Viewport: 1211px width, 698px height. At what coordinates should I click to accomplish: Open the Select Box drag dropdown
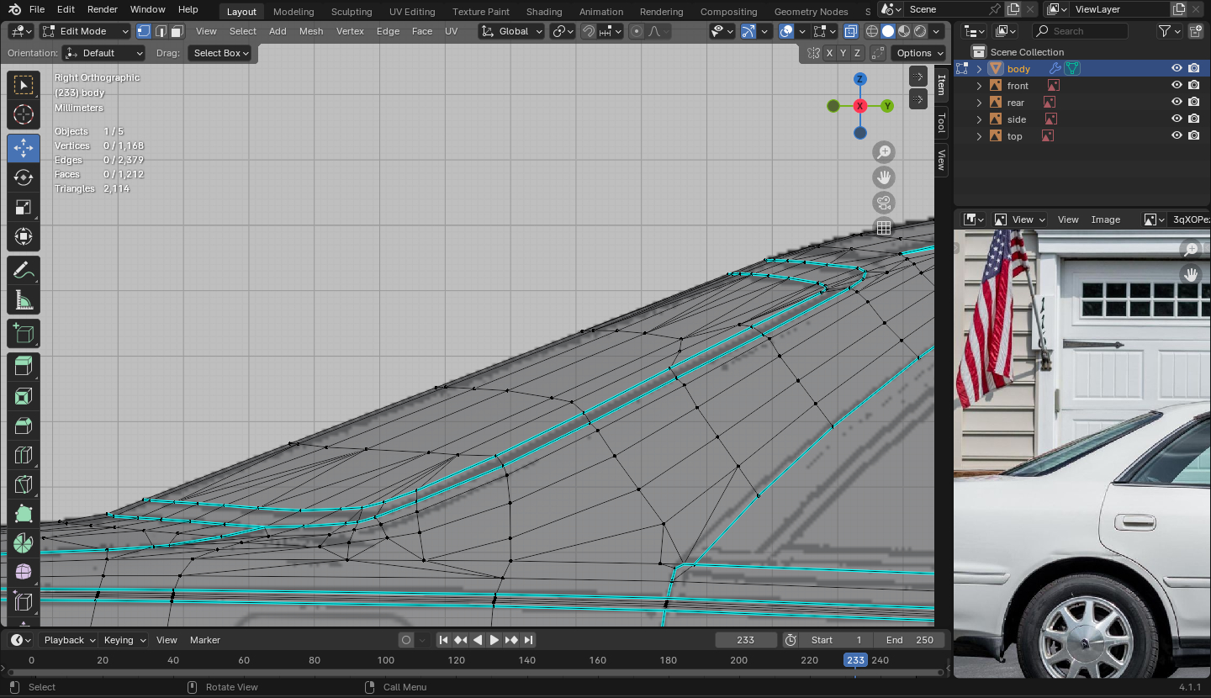coord(219,53)
